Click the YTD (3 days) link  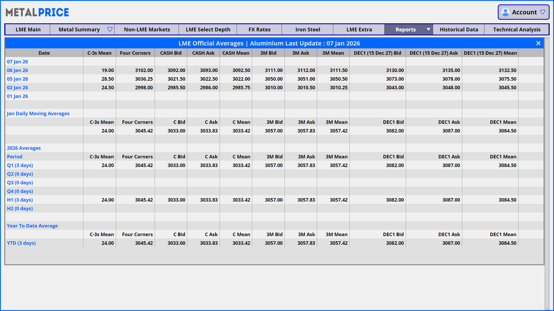(21, 243)
